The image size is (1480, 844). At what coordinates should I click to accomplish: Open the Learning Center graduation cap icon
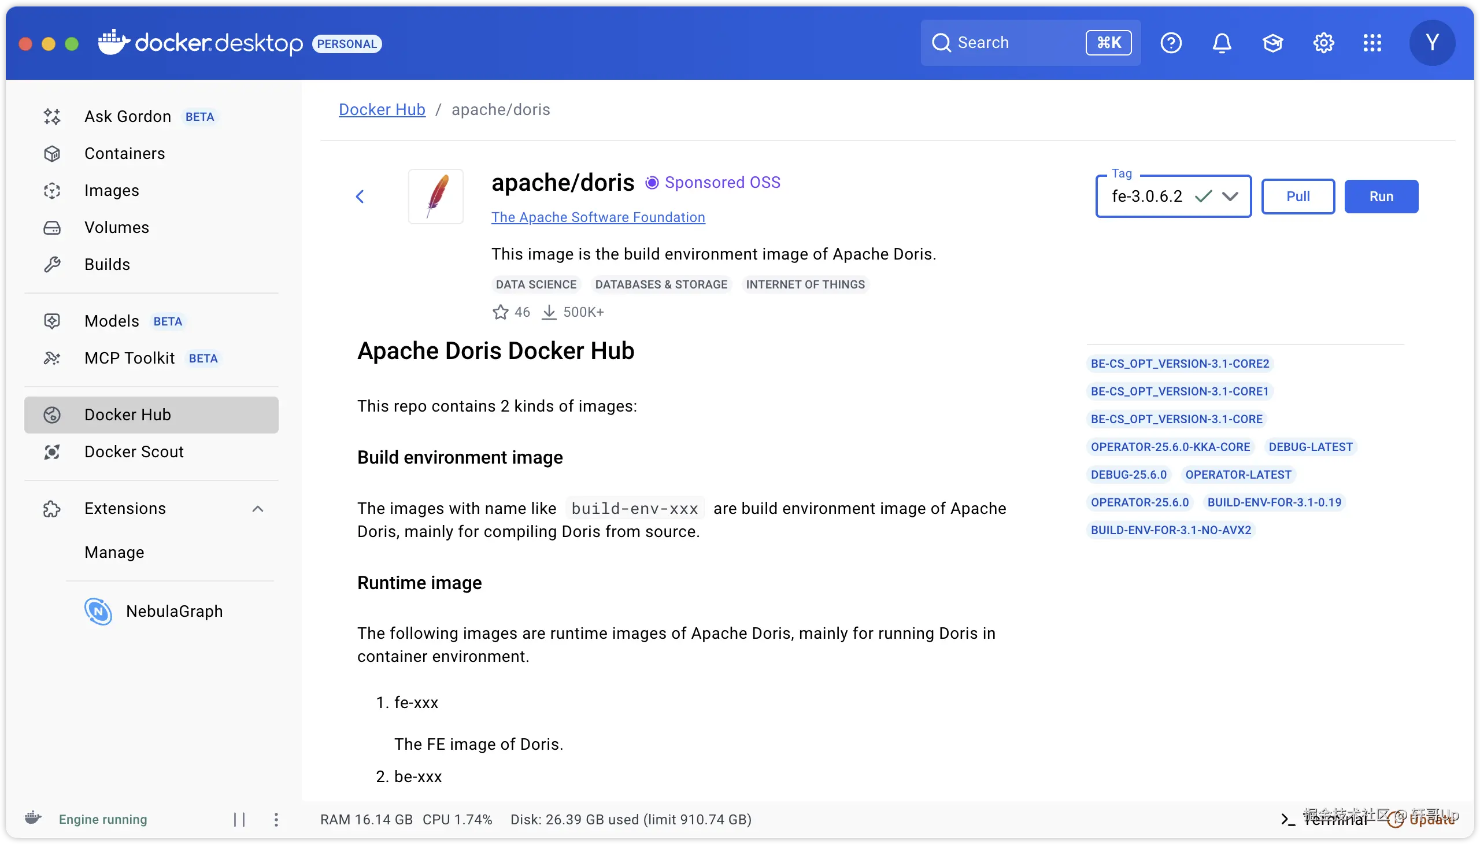[x=1272, y=43]
